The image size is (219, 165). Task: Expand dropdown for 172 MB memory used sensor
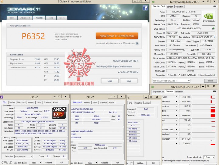tap(176, 120)
